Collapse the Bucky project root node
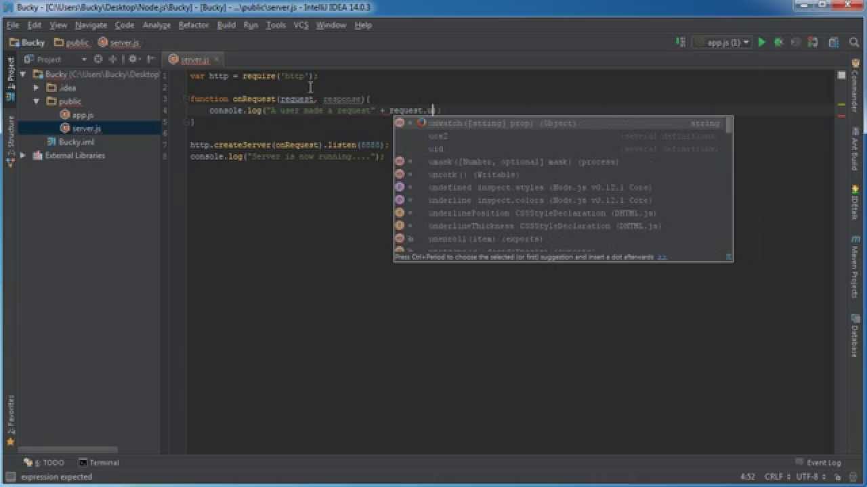This screenshot has height=487, width=867. 23,74
